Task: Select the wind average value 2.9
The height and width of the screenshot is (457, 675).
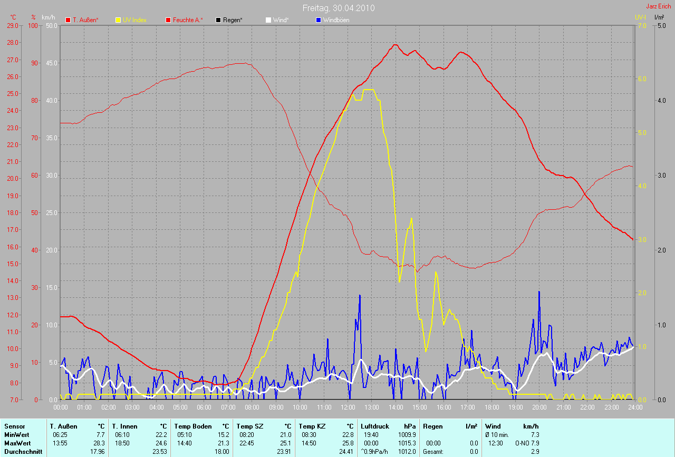Action: coord(534,451)
